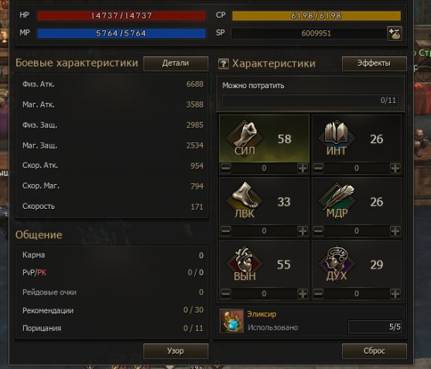The image size is (431, 369).
Task: Increase ЛВК with the plus button
Action: tap(303, 231)
